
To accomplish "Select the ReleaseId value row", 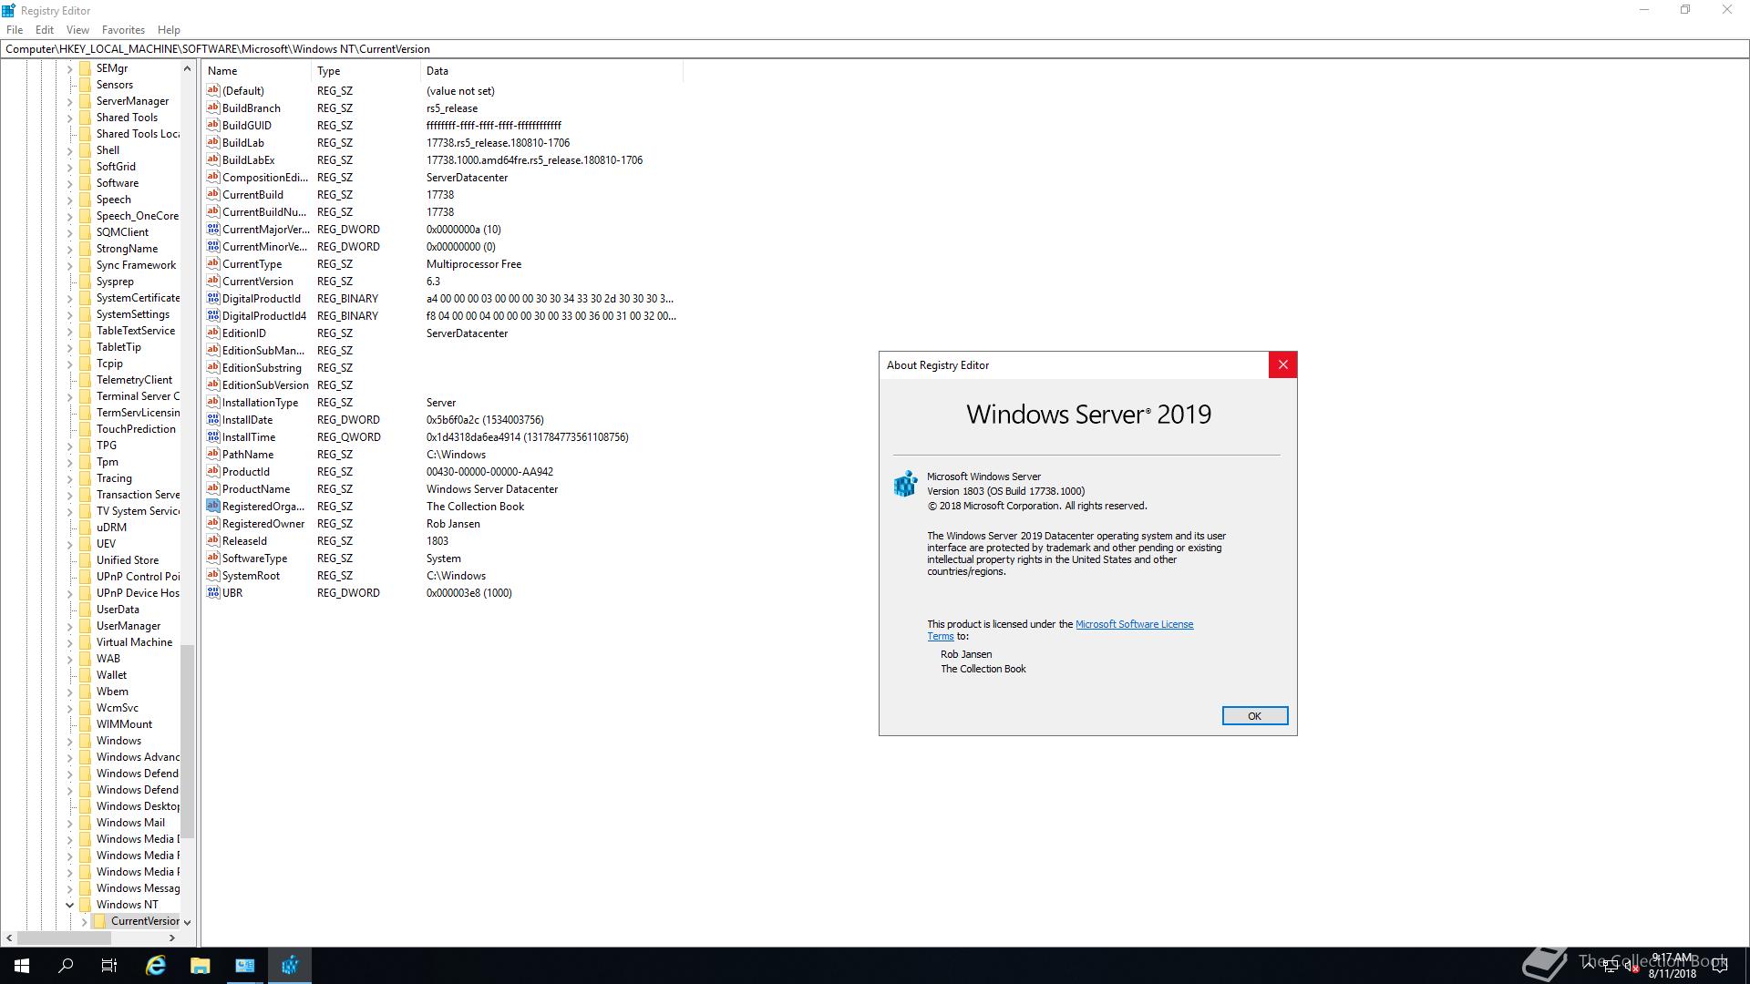I will [442, 540].
